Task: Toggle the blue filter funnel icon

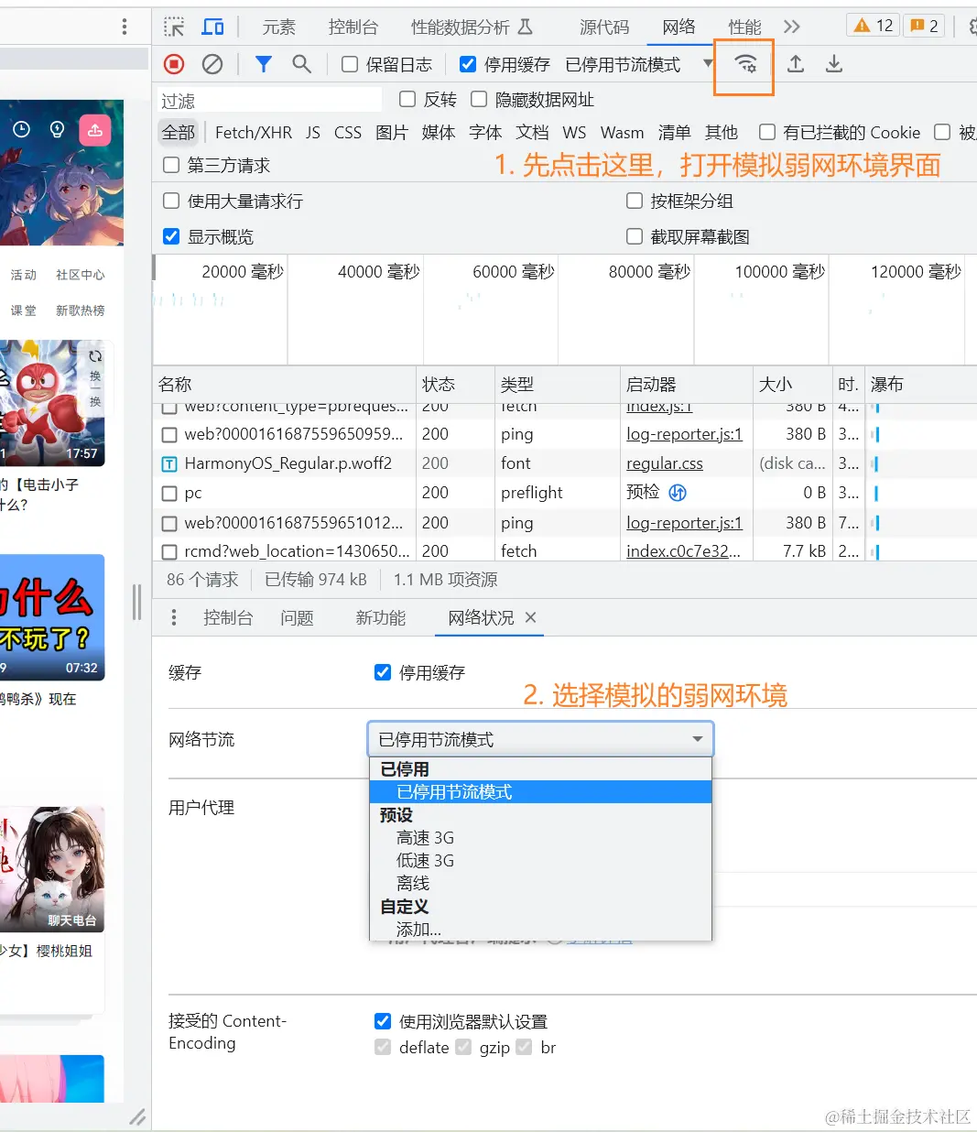Action: [x=264, y=64]
